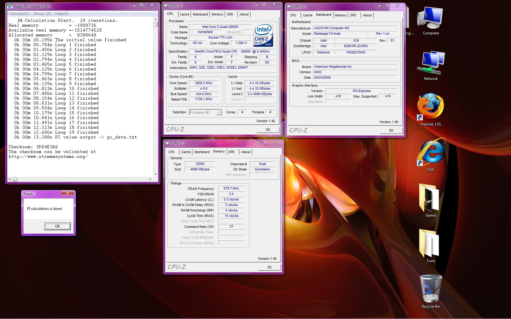The height and width of the screenshot is (319, 511).
Task: Click the CPU-Z Mainboard window title icon
Action: pos(290,6)
